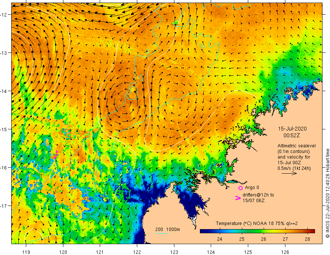
Task: Click the cyan 200 1000m depth contour line sample
Action: pos(161,233)
